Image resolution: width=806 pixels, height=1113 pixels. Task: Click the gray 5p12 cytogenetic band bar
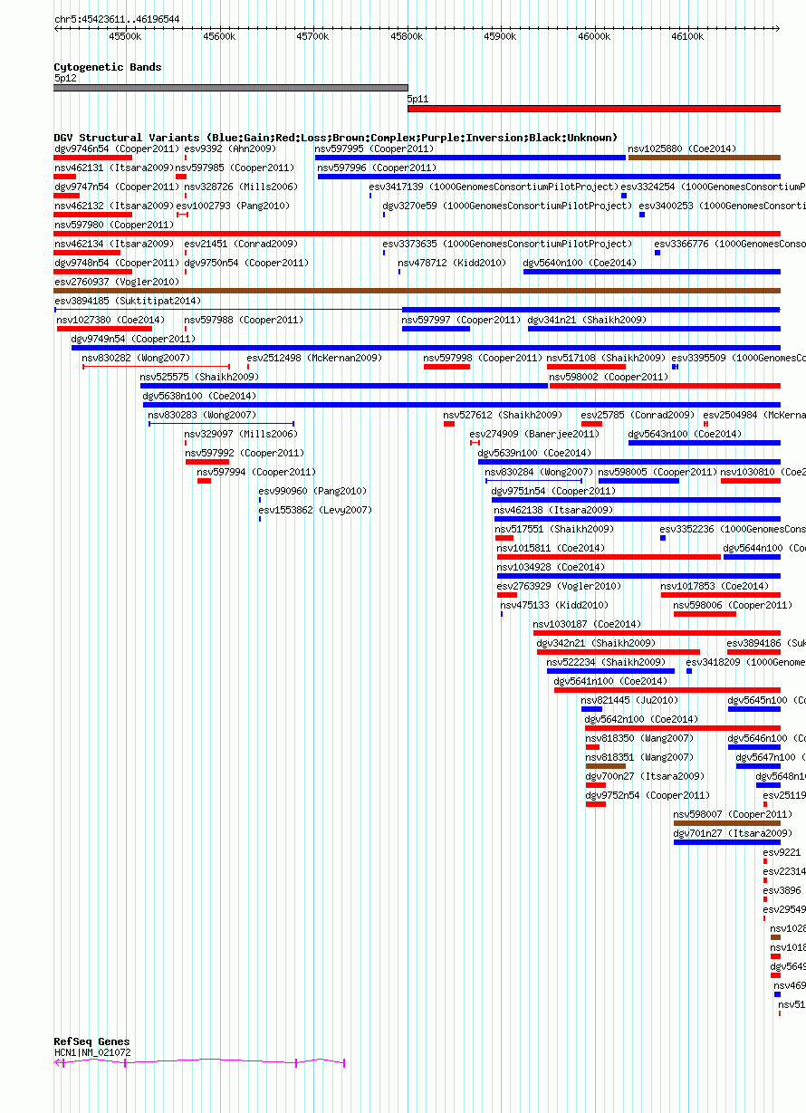click(231, 88)
